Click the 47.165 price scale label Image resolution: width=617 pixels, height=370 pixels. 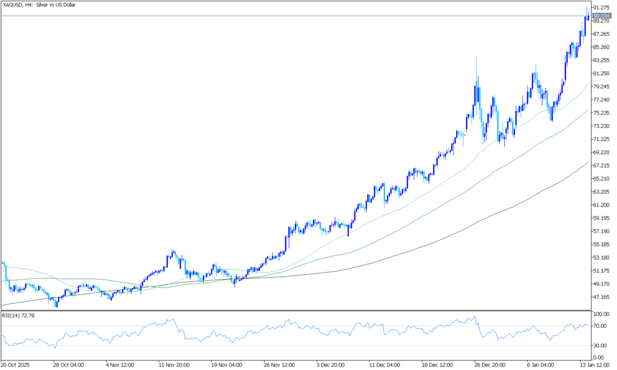coord(601,297)
